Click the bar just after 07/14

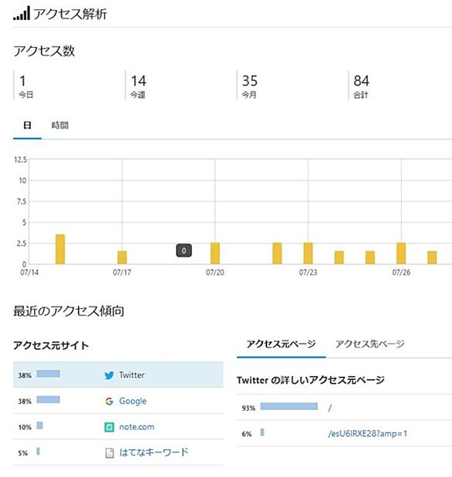(60, 249)
